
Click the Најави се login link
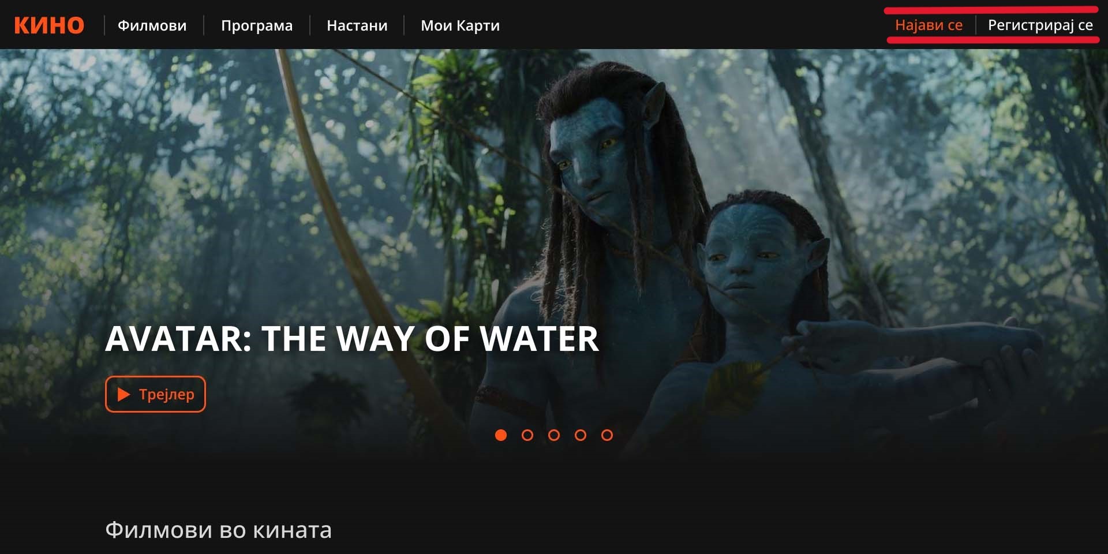coord(929,25)
